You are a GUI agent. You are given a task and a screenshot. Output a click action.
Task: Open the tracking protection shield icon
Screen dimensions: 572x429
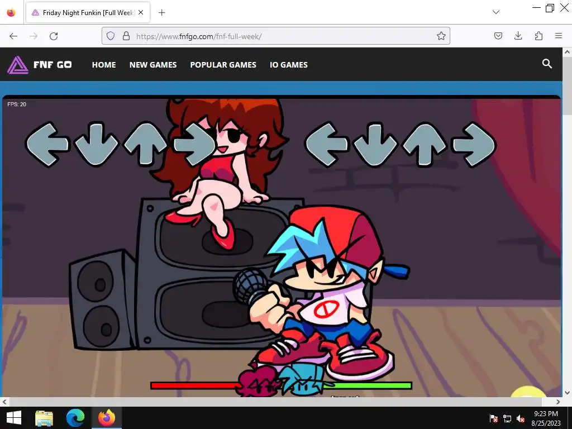click(x=111, y=36)
